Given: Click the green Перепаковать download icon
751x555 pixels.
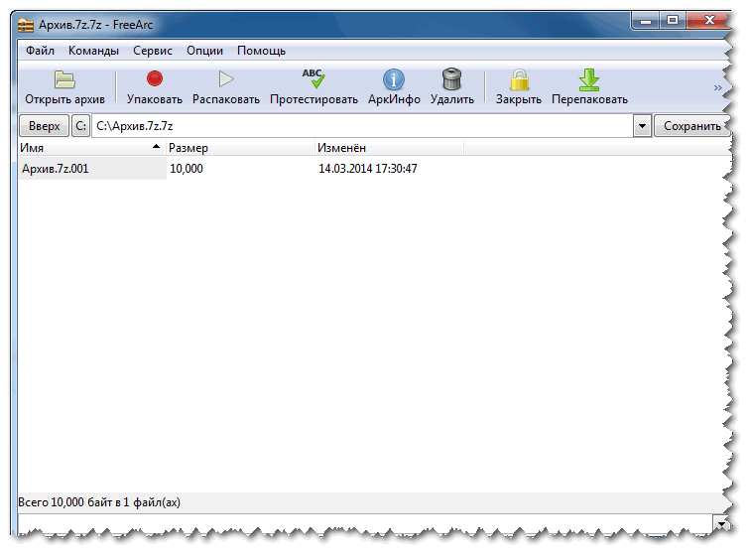Looking at the screenshot, I should [x=589, y=79].
